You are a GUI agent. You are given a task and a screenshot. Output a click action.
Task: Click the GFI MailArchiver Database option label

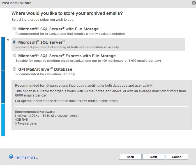coord(45,69)
